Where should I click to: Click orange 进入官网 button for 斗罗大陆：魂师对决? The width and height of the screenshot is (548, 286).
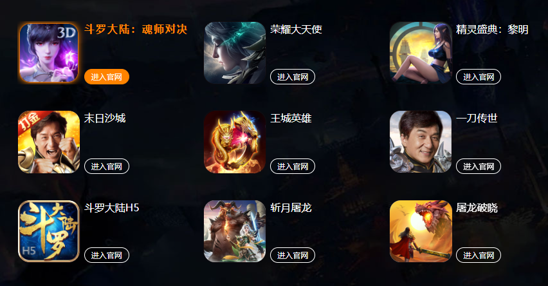coord(107,77)
